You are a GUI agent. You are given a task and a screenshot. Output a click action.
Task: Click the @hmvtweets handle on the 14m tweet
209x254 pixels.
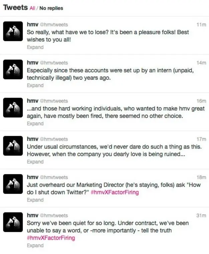click(x=54, y=63)
